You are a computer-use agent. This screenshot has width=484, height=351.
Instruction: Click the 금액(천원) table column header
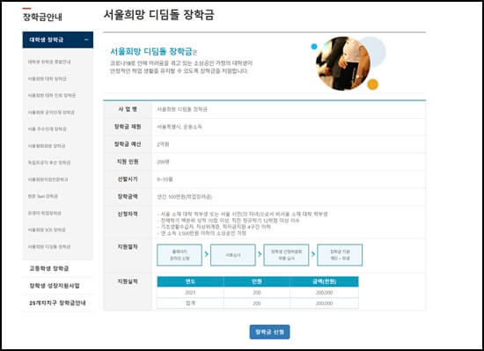pyautogui.click(x=324, y=282)
